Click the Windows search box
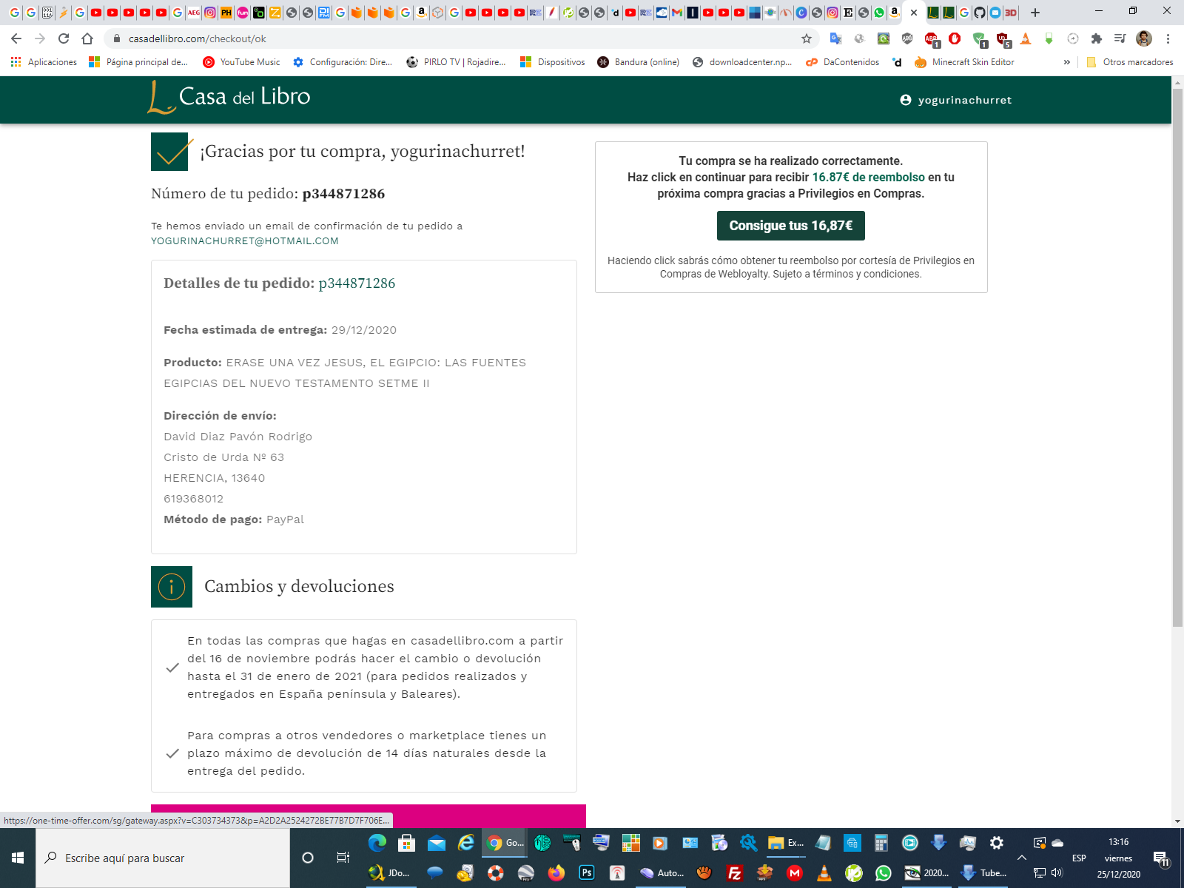Screen dimensions: 1184x888 163,858
